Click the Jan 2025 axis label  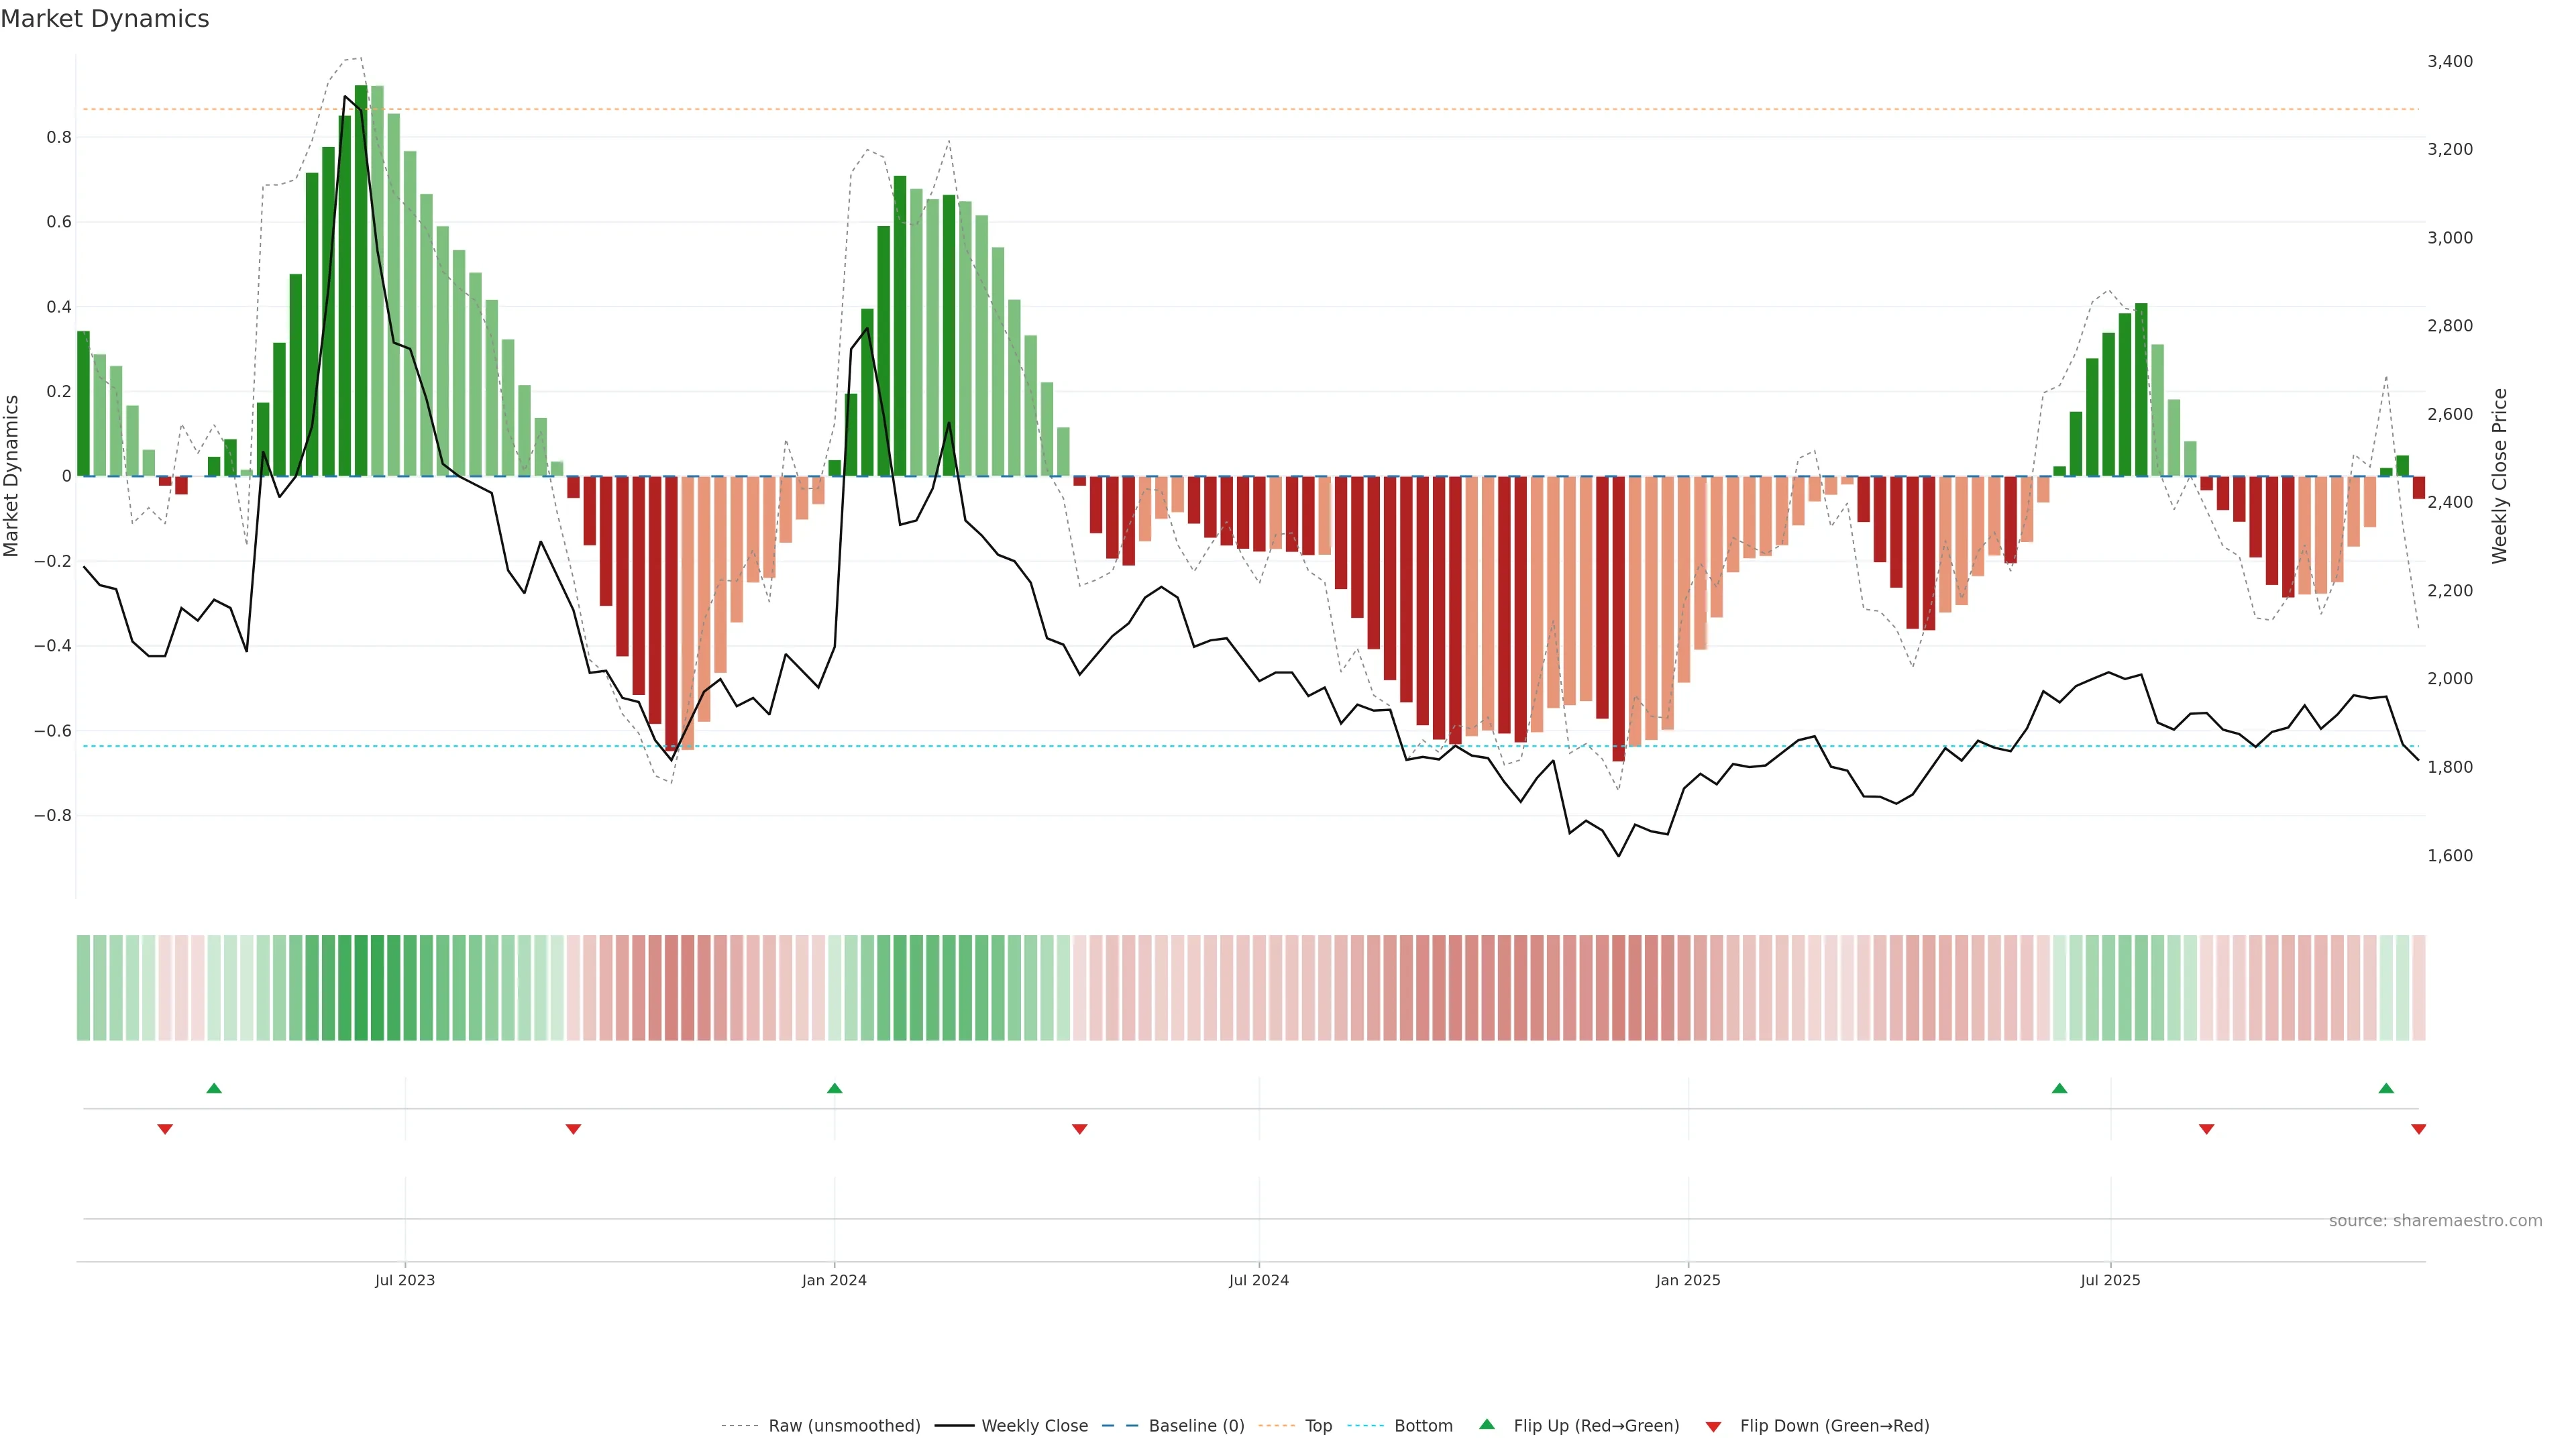tap(1688, 1280)
